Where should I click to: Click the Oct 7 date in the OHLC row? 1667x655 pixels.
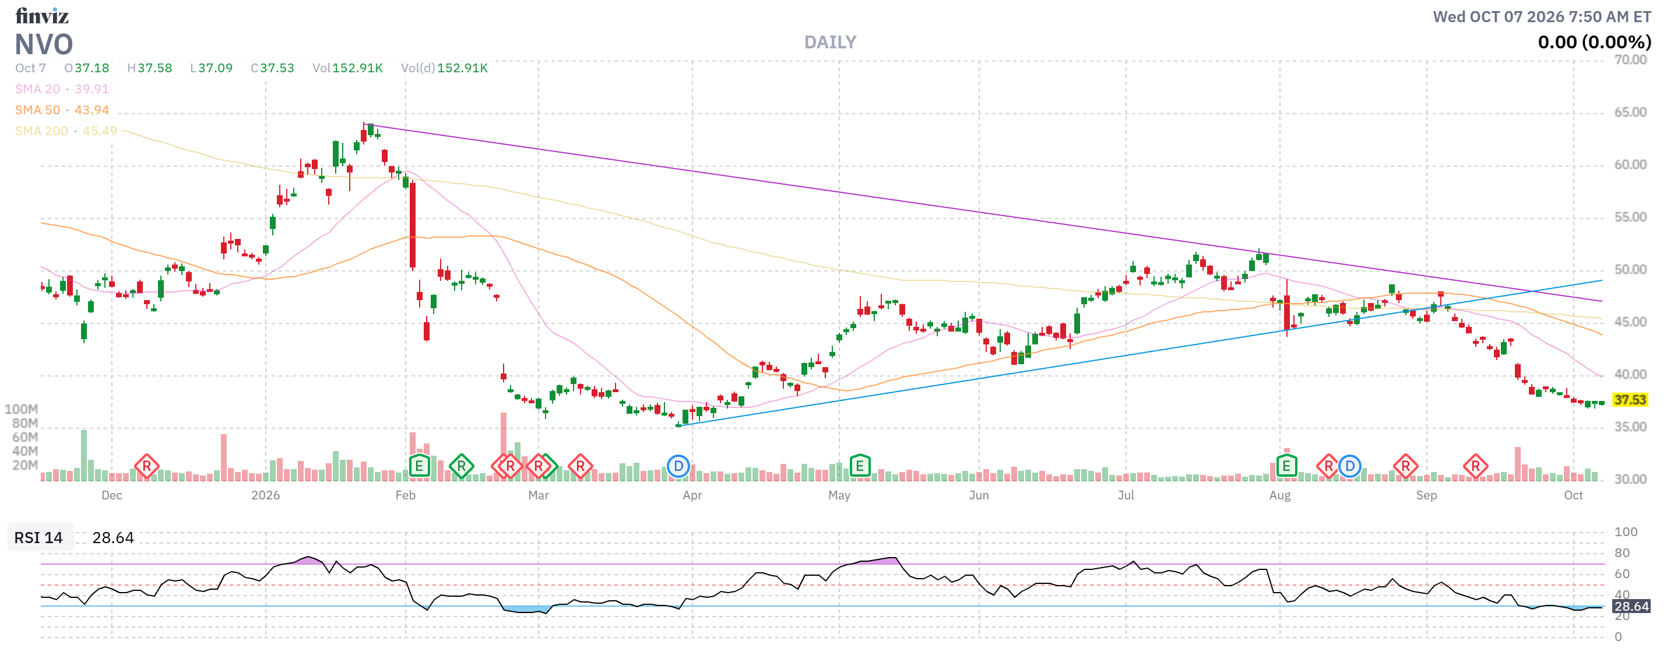pos(30,68)
